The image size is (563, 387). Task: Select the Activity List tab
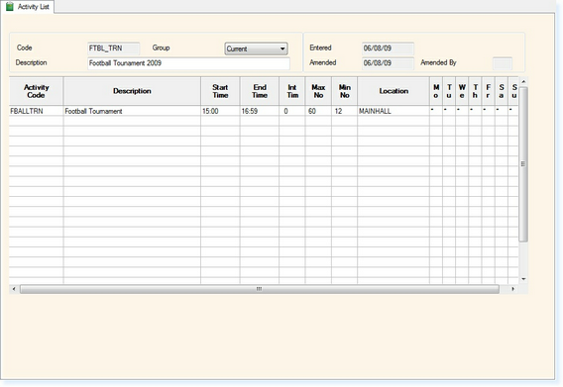point(28,7)
